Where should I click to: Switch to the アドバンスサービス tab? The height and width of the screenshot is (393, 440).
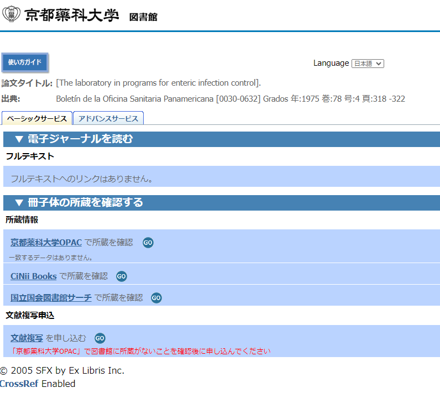click(108, 118)
